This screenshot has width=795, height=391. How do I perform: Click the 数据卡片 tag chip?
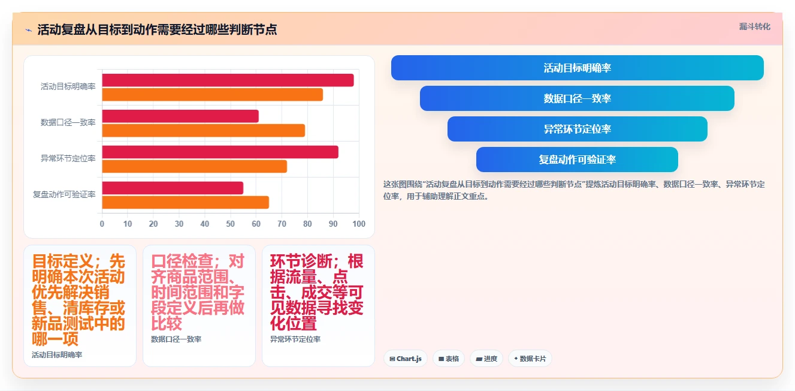[530, 359]
